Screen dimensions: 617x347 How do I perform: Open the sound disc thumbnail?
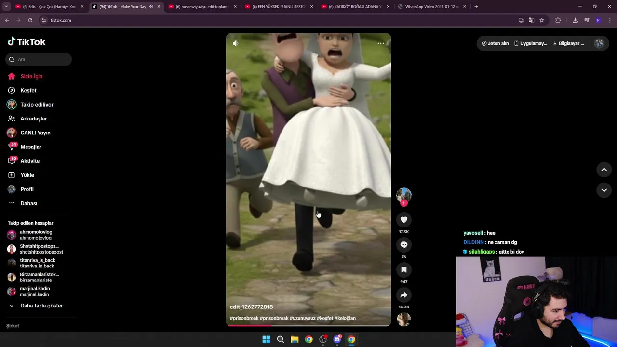pyautogui.click(x=404, y=319)
